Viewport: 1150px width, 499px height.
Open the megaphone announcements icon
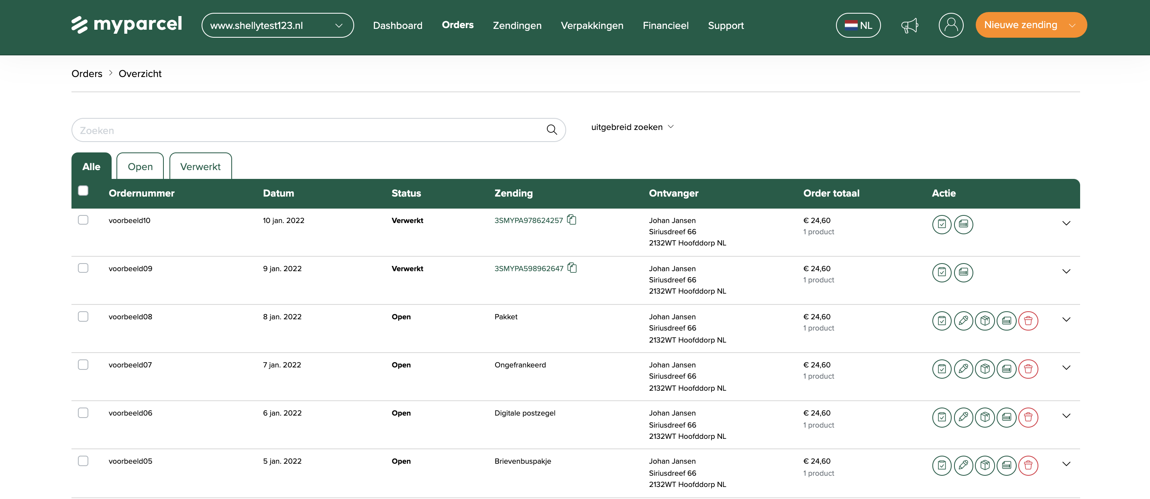pyautogui.click(x=909, y=25)
